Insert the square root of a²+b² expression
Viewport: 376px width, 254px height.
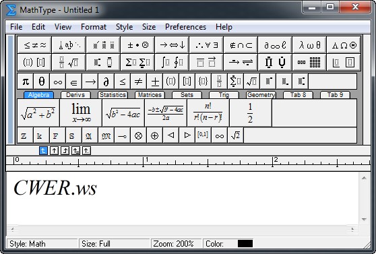tap(38, 113)
